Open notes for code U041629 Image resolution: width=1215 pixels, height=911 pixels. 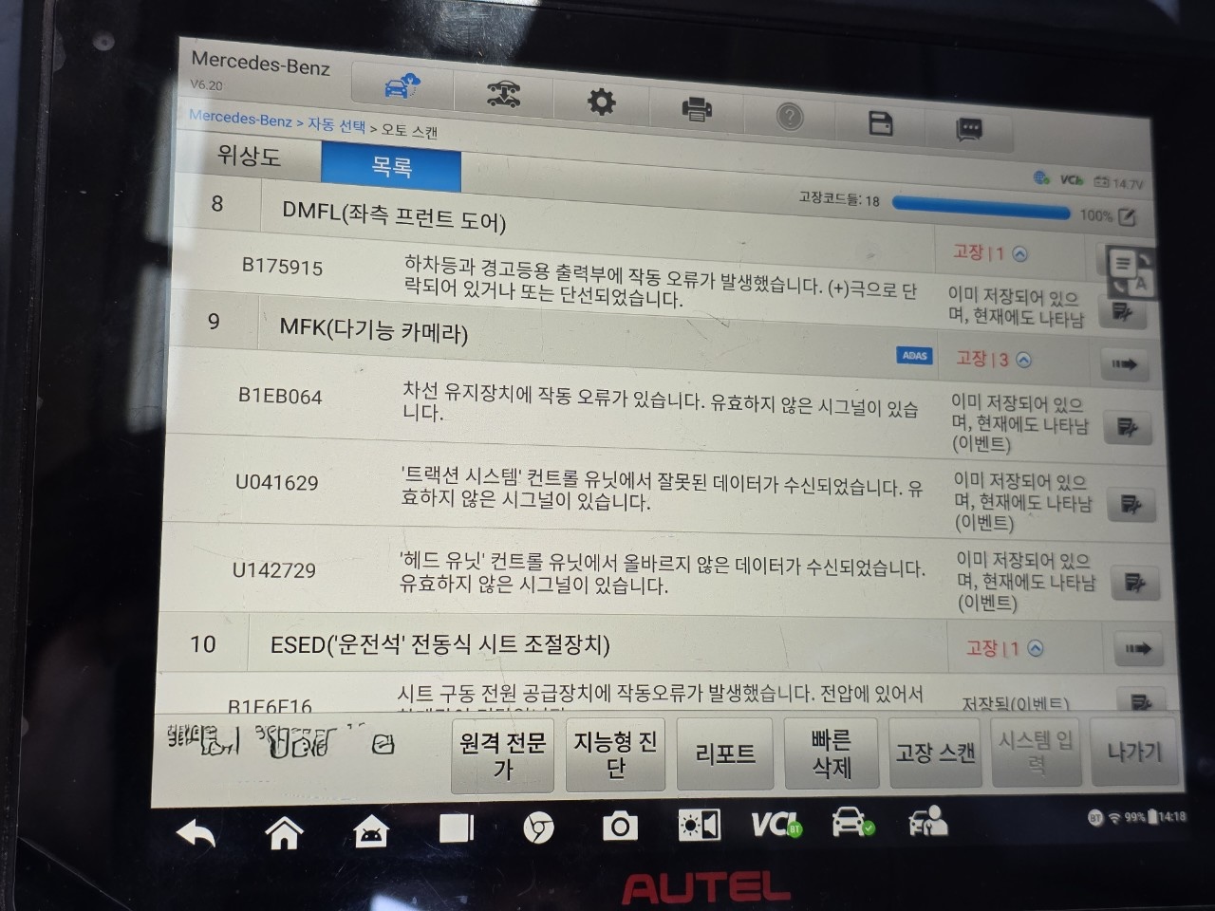[x=1131, y=504]
